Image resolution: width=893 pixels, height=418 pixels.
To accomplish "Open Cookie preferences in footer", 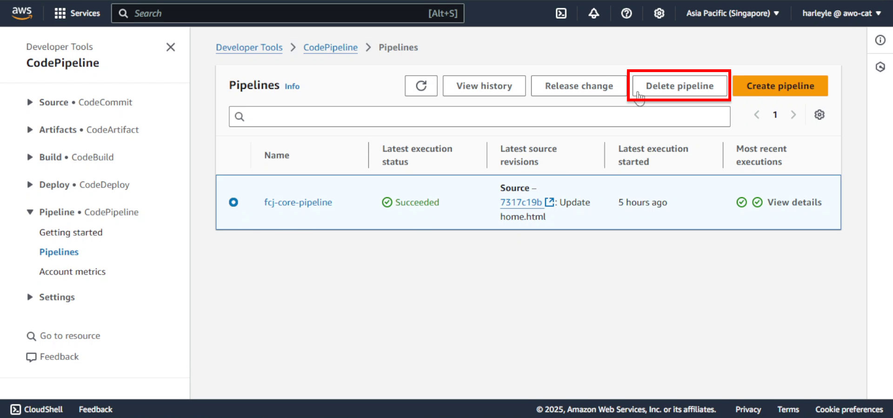I will (x=849, y=409).
